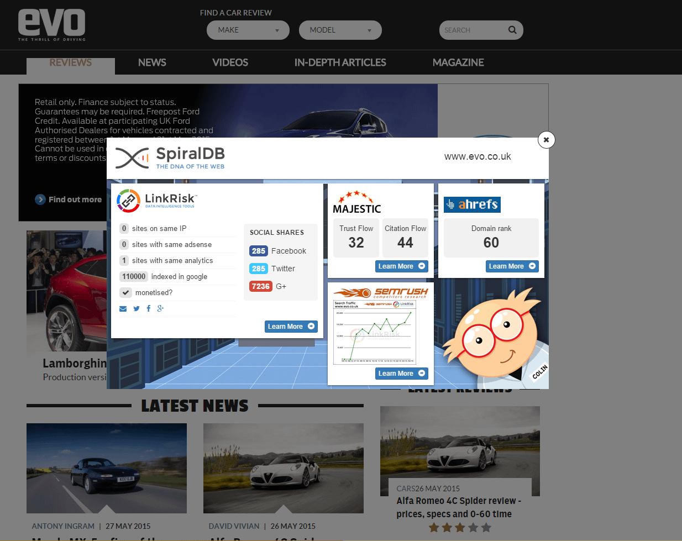Open the VIDEOS tab
682x541 pixels.
point(230,62)
